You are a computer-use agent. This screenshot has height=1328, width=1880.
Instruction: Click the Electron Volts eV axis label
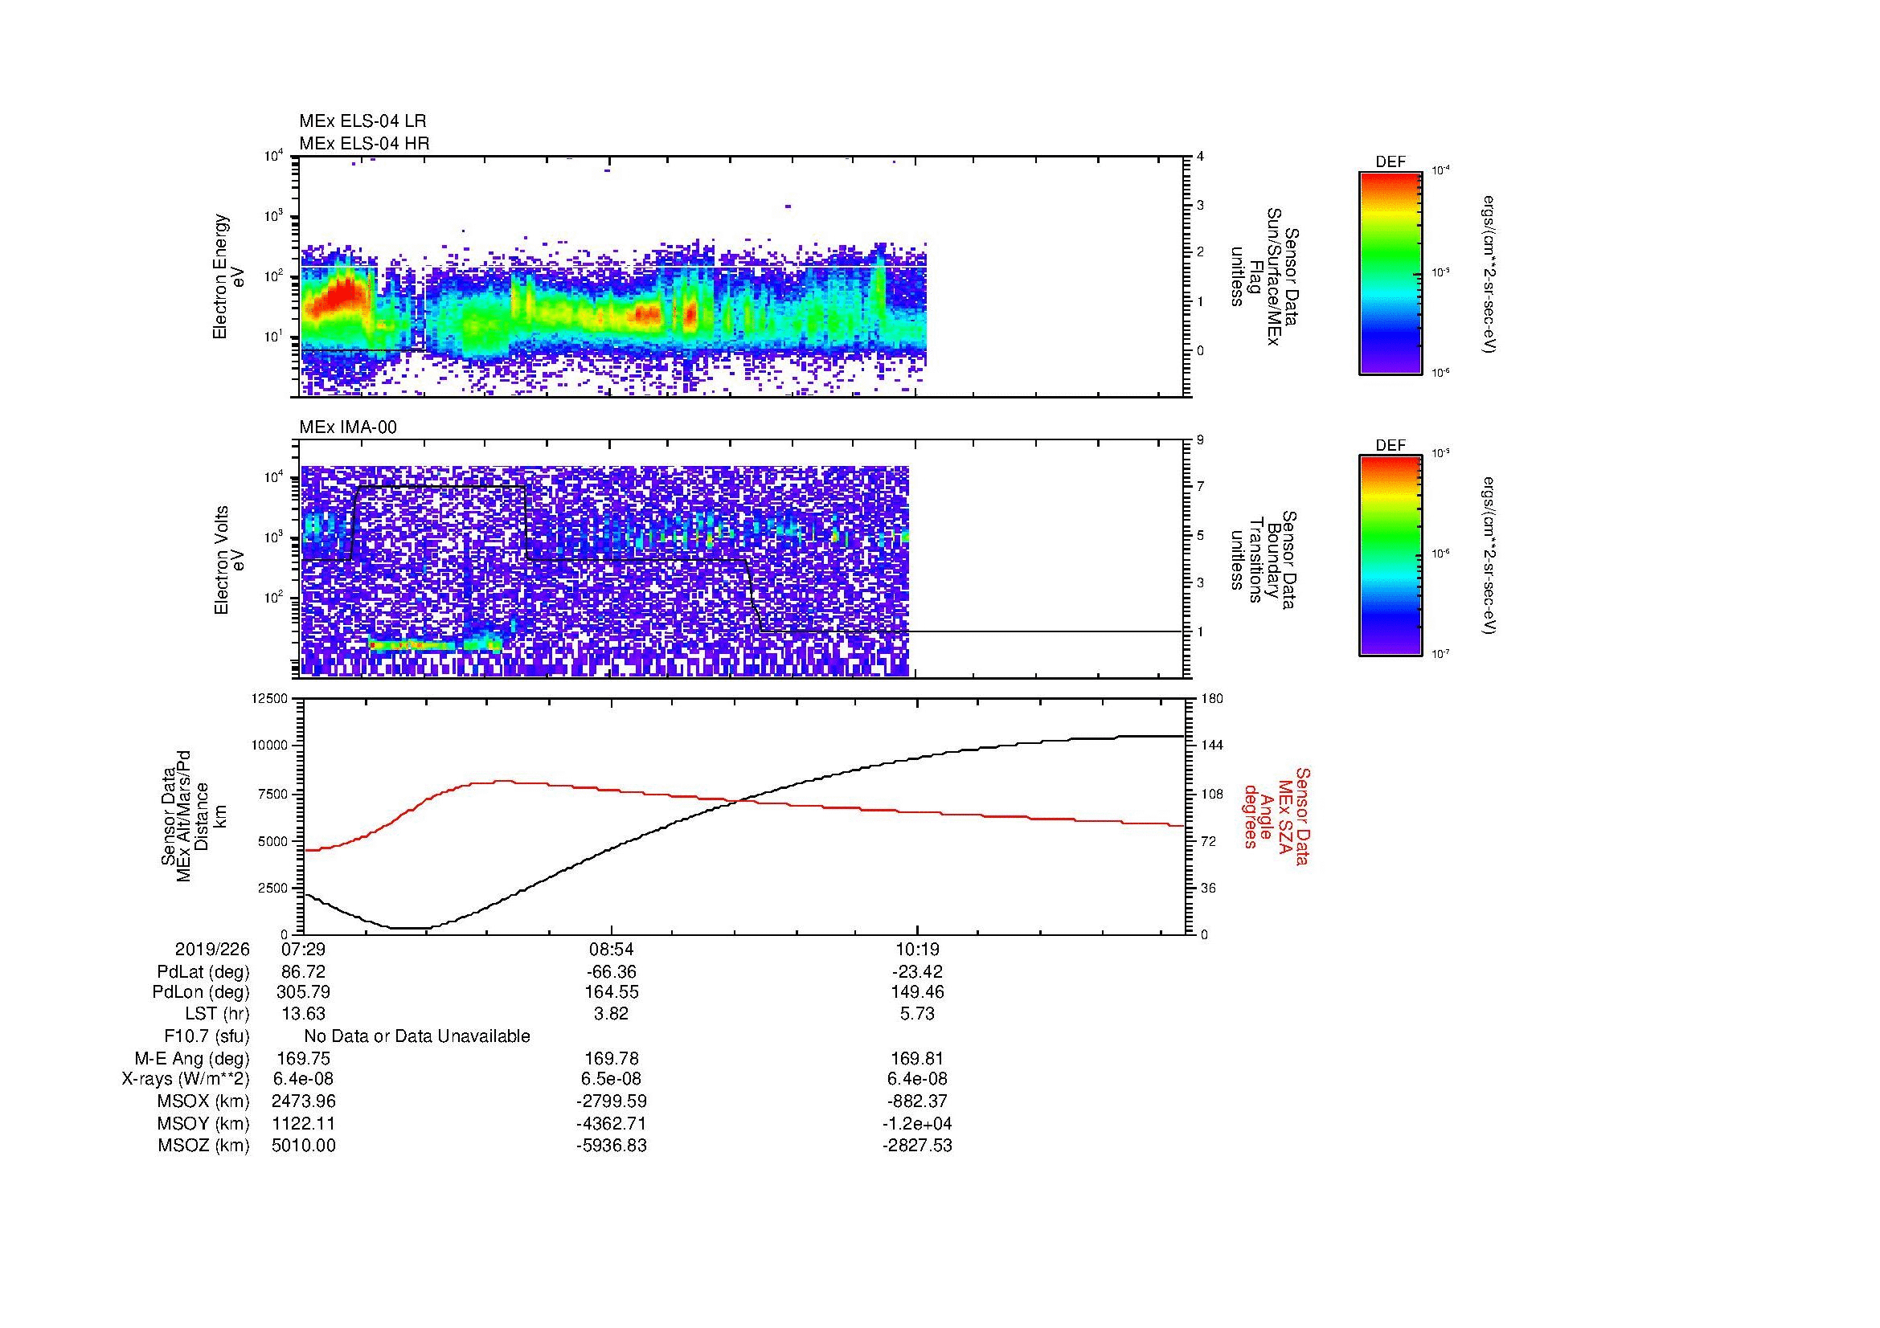pyautogui.click(x=228, y=561)
